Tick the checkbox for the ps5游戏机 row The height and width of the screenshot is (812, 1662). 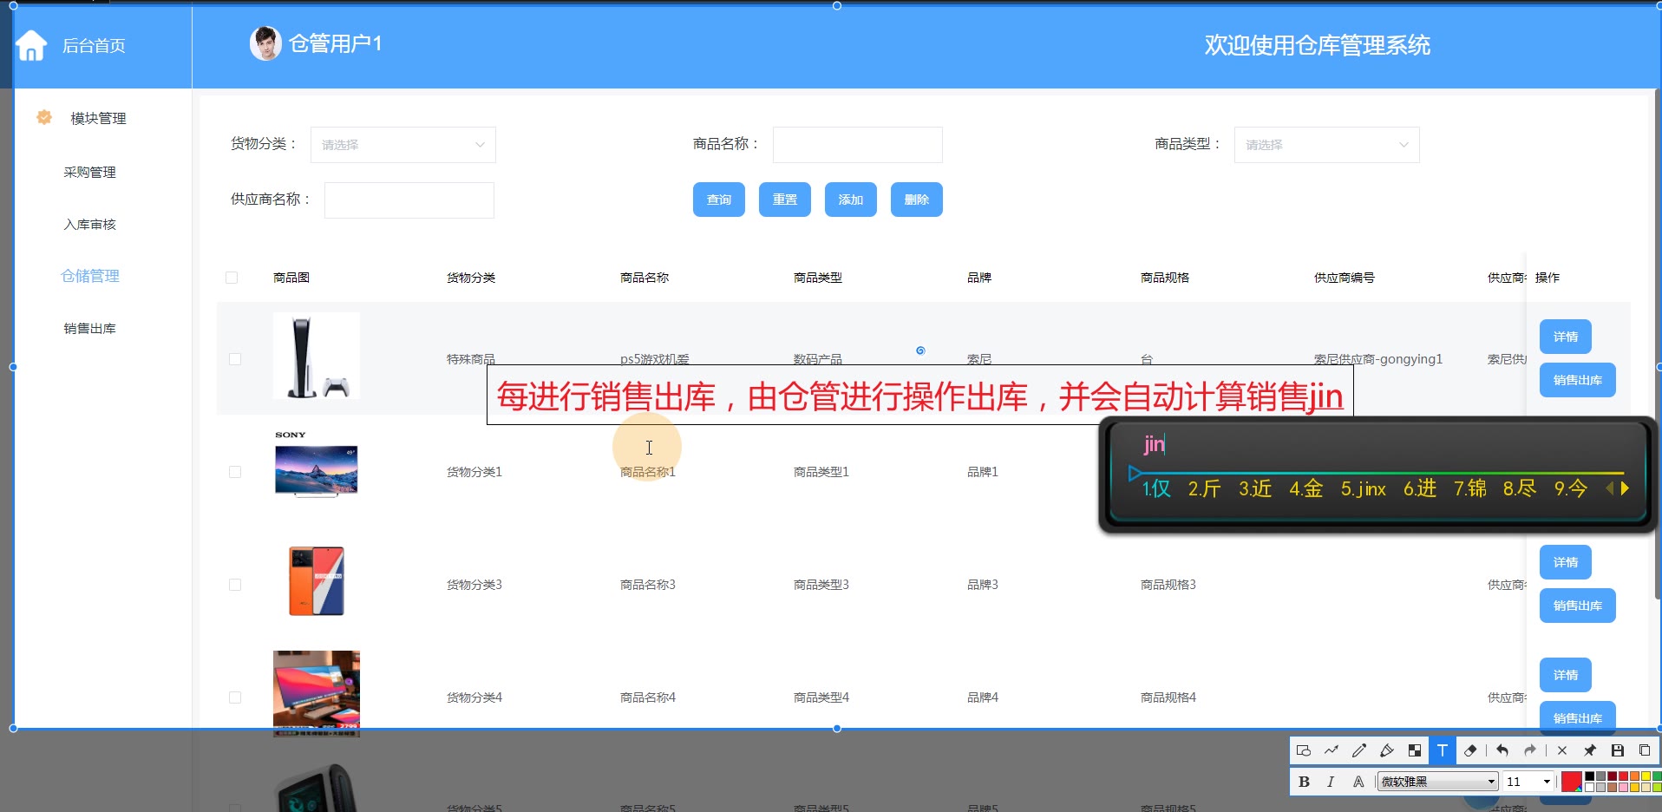tap(235, 359)
